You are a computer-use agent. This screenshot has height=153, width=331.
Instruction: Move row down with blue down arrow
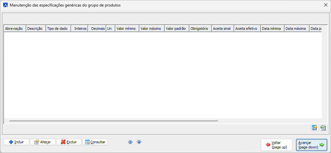(139, 142)
